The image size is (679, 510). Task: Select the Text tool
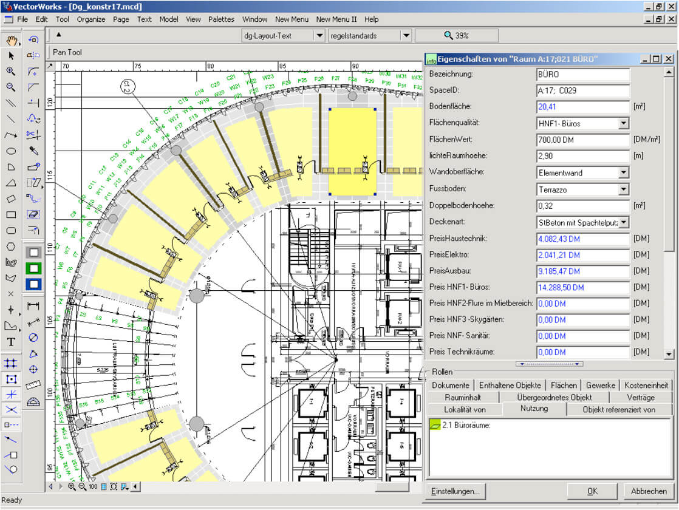click(11, 342)
